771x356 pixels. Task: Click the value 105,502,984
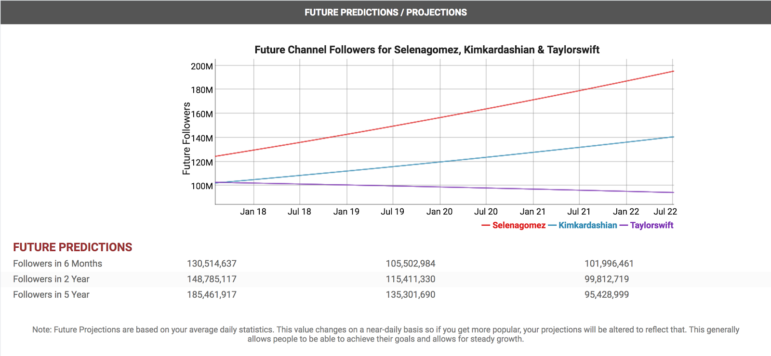click(411, 264)
